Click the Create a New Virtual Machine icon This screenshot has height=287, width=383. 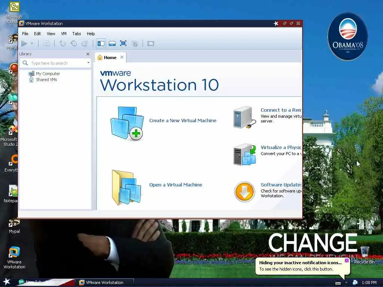127,123
